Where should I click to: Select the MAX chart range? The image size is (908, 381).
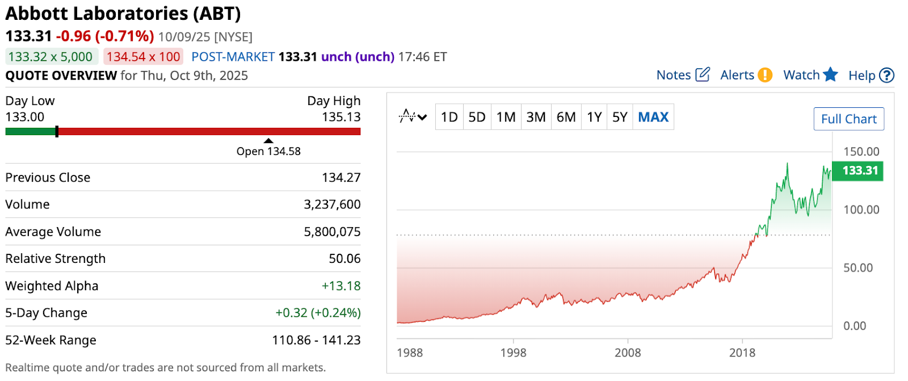pyautogui.click(x=653, y=117)
